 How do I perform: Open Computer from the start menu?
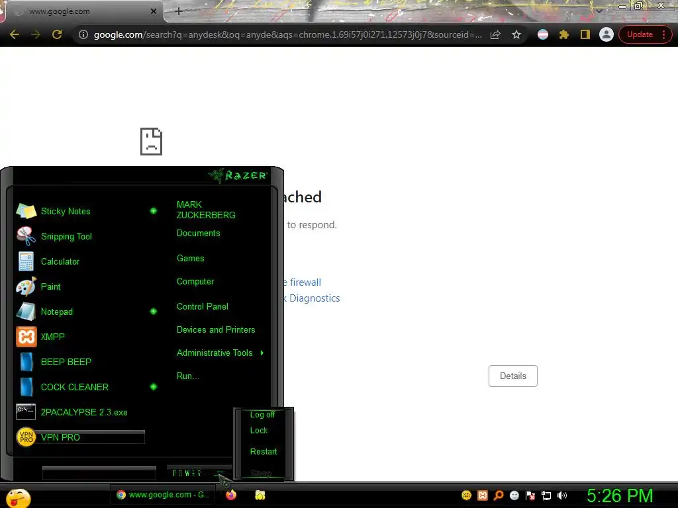[x=195, y=282]
